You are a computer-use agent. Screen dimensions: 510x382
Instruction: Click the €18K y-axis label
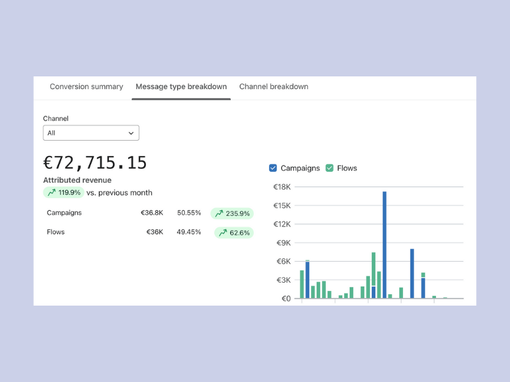[282, 187]
